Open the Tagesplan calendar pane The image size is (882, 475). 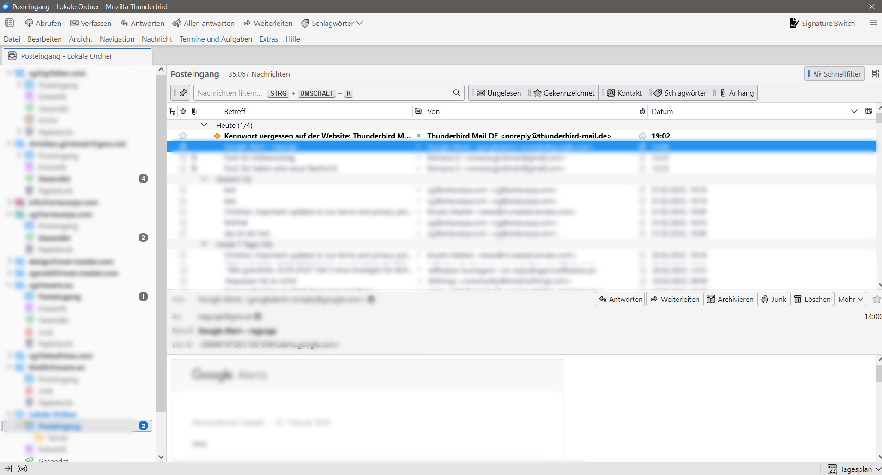[x=850, y=469]
